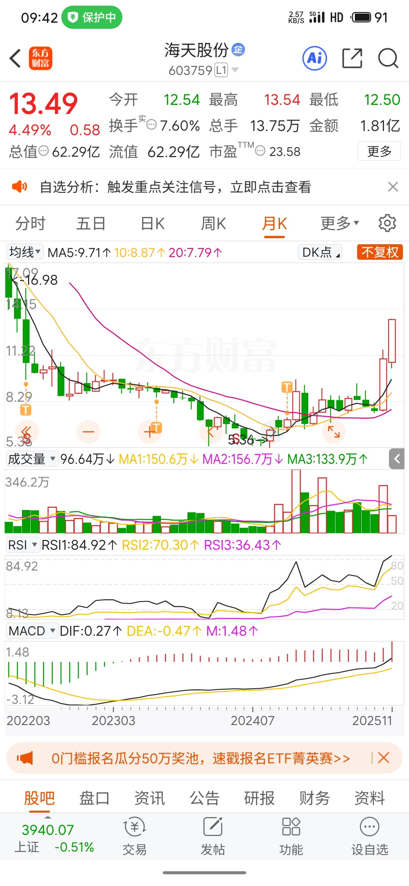This screenshot has height=886, width=409.
Task: Tap the 换手 info bubble icon
Action: [151, 125]
